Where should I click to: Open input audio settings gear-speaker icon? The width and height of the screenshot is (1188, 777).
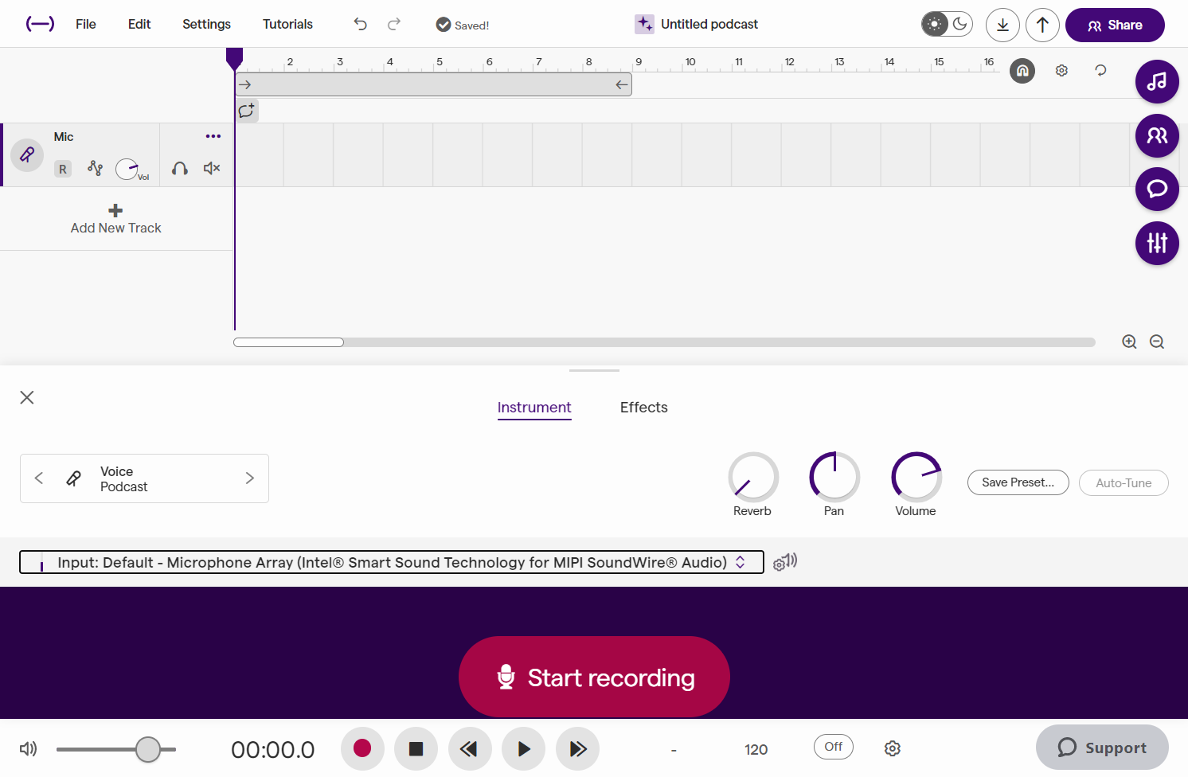(785, 562)
